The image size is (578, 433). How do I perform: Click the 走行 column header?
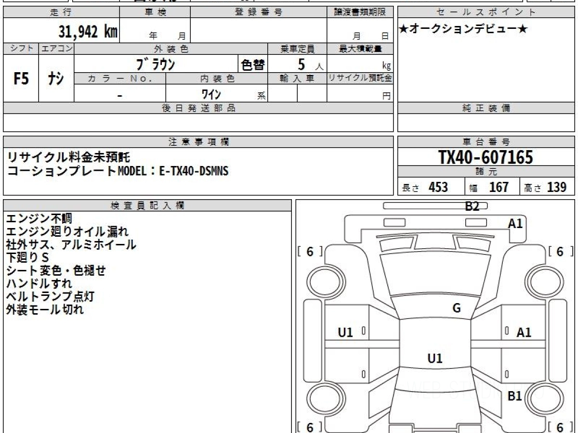(x=61, y=13)
